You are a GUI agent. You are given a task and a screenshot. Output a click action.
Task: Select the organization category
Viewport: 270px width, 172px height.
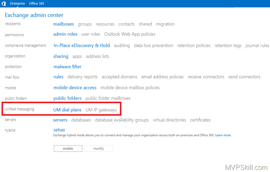[x=15, y=56]
